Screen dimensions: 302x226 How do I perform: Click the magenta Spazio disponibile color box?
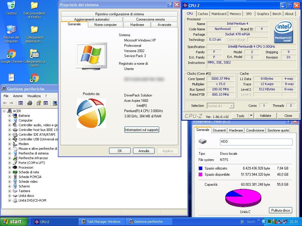201,175
